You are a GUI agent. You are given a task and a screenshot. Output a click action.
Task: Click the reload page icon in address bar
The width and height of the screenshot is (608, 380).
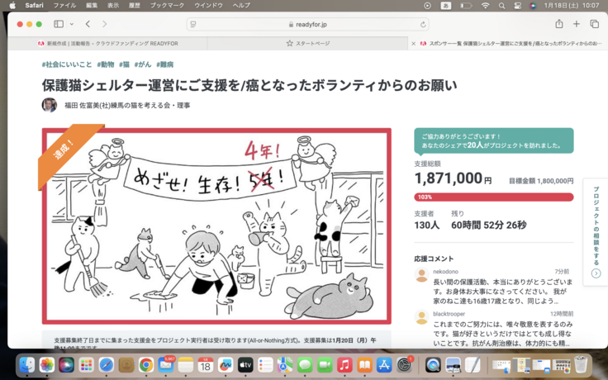(424, 25)
